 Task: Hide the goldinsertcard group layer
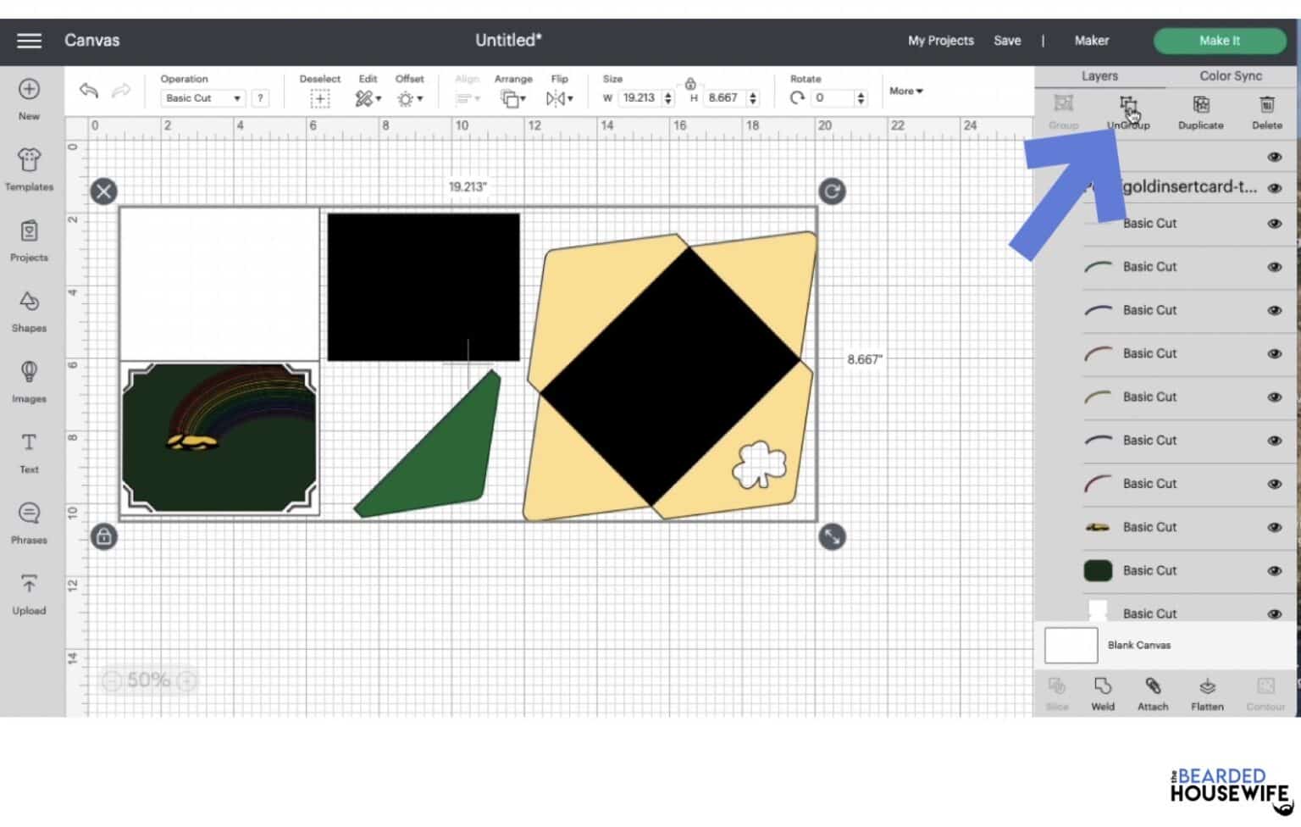pyautogui.click(x=1274, y=188)
